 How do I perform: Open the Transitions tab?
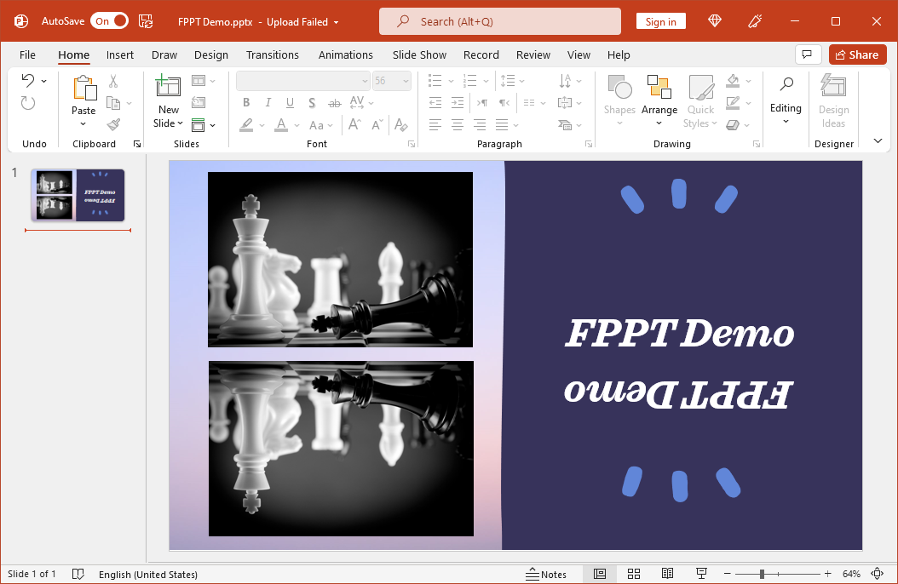[x=273, y=54]
